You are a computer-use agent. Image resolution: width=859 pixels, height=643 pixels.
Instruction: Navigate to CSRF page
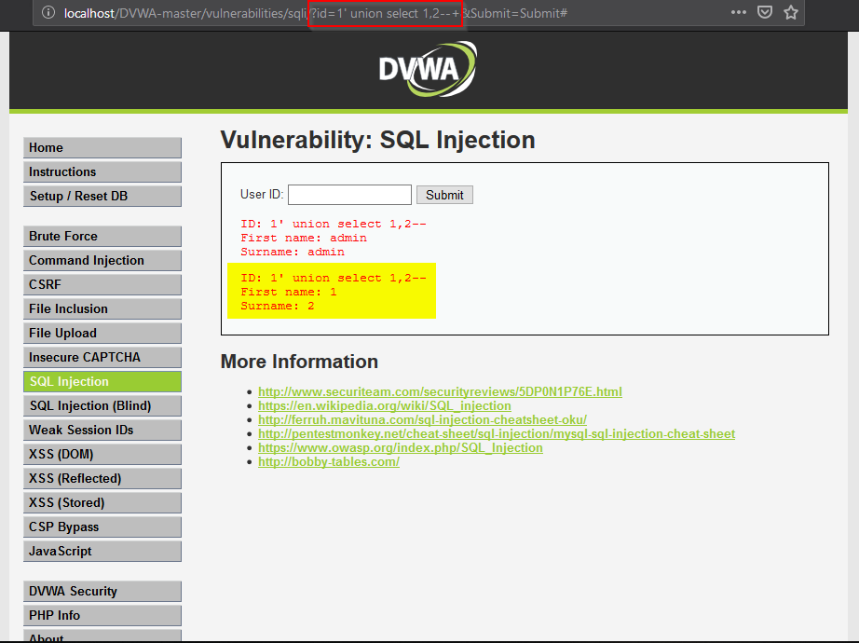pos(102,284)
